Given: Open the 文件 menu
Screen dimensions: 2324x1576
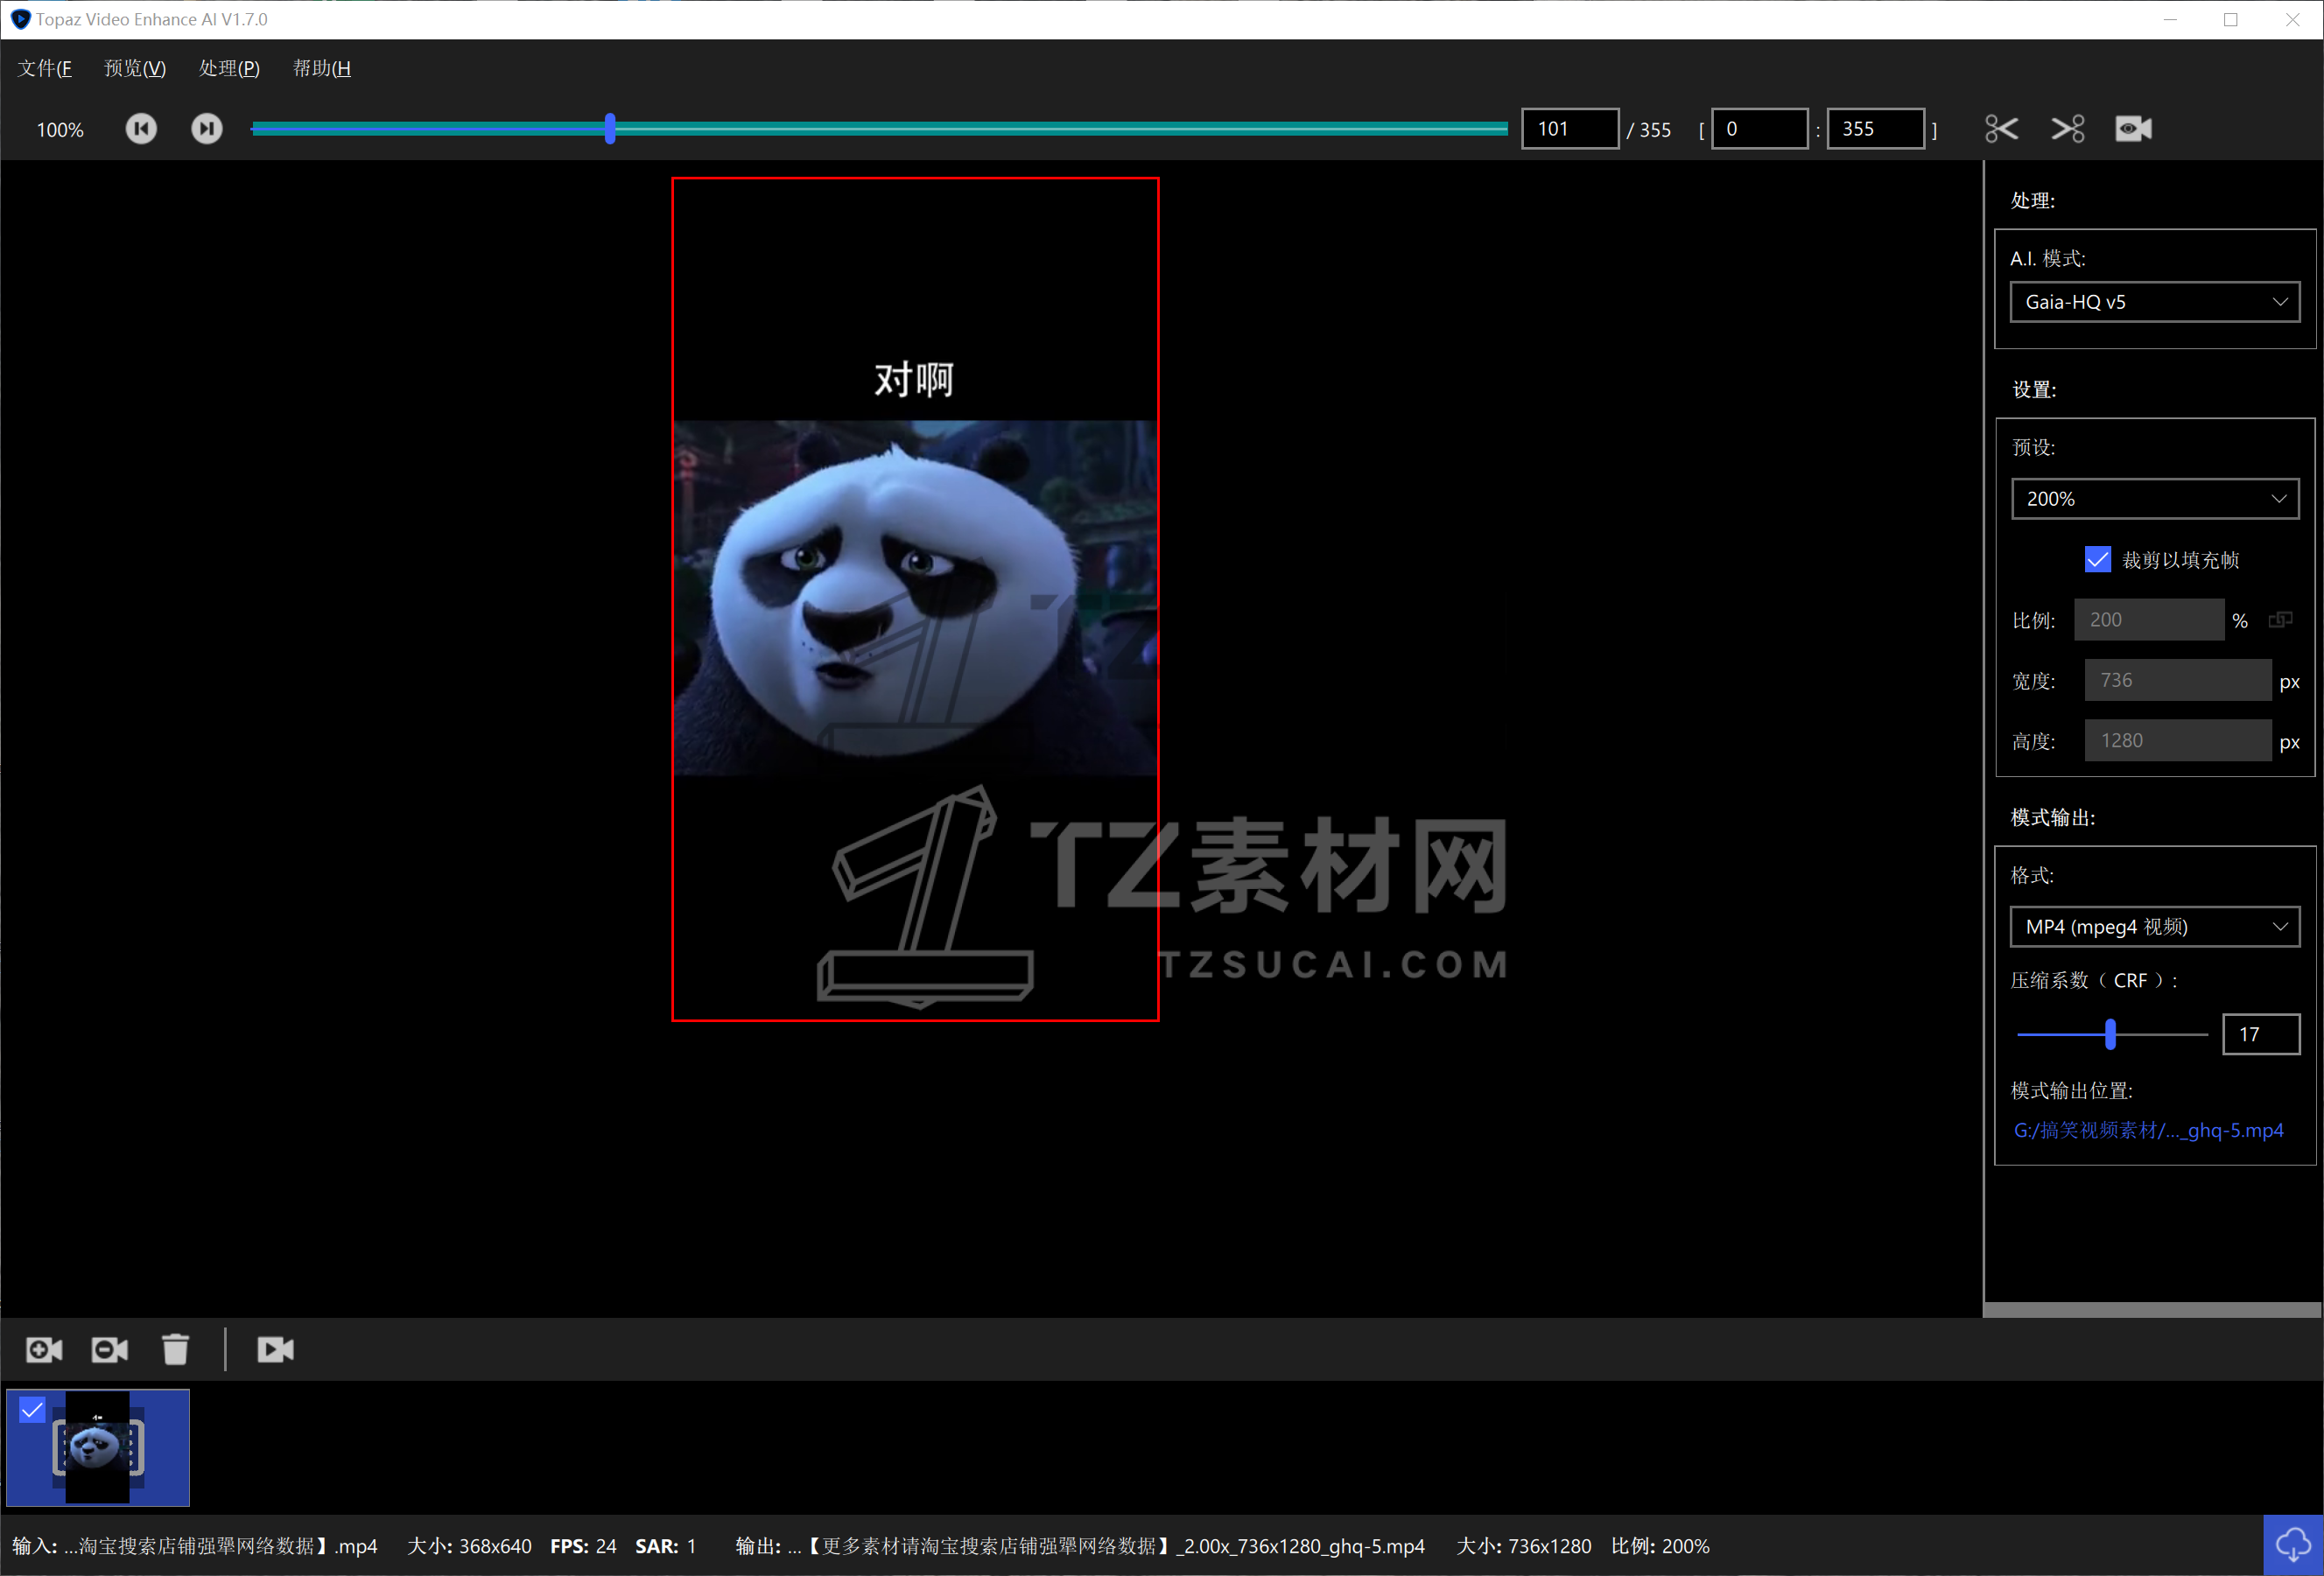Looking at the screenshot, I should [x=44, y=68].
